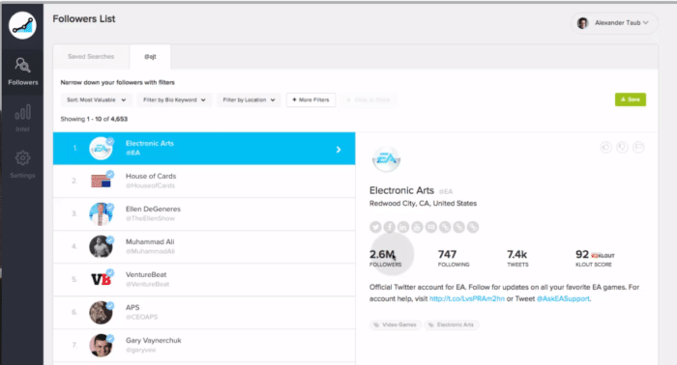Click the Video Games tag
The image size is (677, 365).
pos(395,324)
